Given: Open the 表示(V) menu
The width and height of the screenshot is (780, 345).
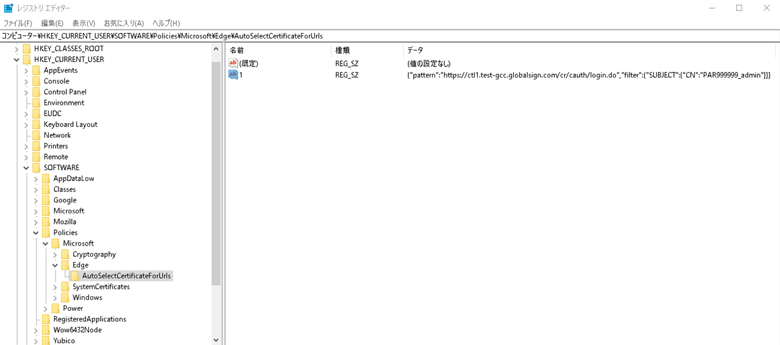Looking at the screenshot, I should (83, 23).
